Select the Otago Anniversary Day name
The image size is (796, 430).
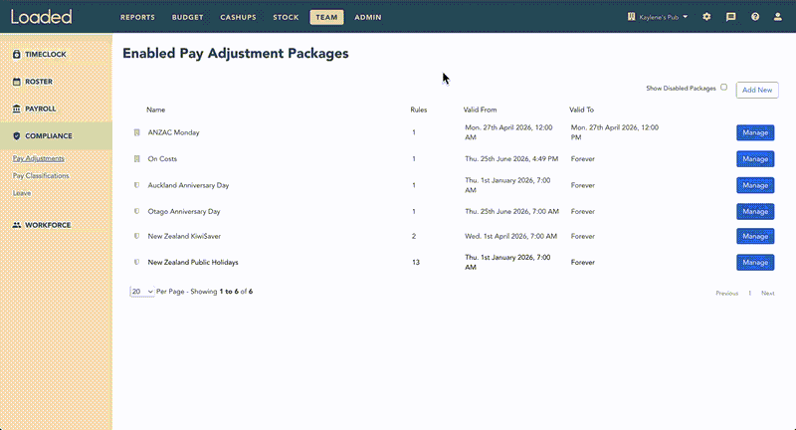coord(184,211)
